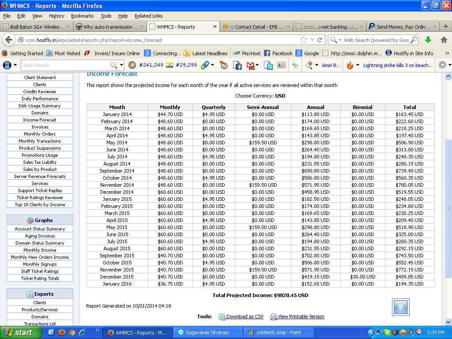Open the toolbar settings gear dropdown
This screenshot has width=452, height=339.
(x=444, y=65)
